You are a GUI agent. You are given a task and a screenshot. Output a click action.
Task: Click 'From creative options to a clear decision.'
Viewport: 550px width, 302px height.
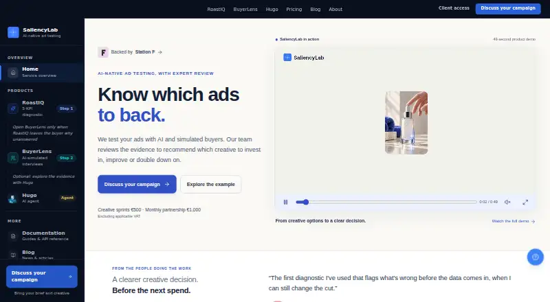[320, 221]
